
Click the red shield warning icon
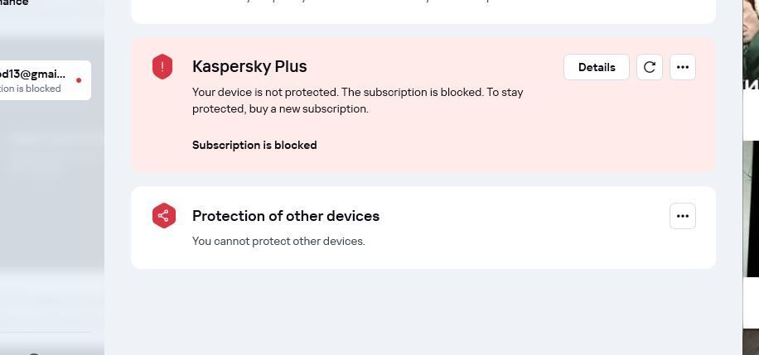(x=162, y=67)
